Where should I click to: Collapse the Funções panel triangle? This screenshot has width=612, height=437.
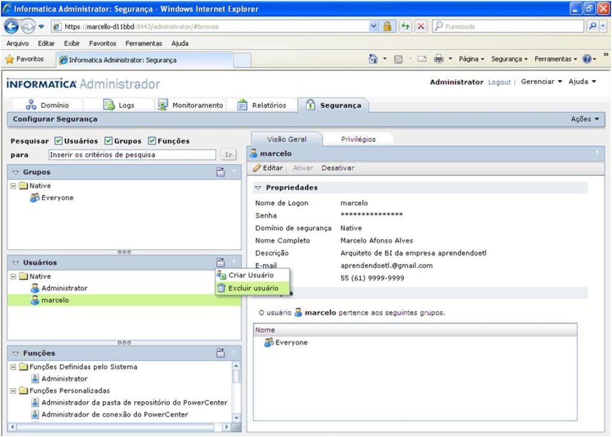16,353
